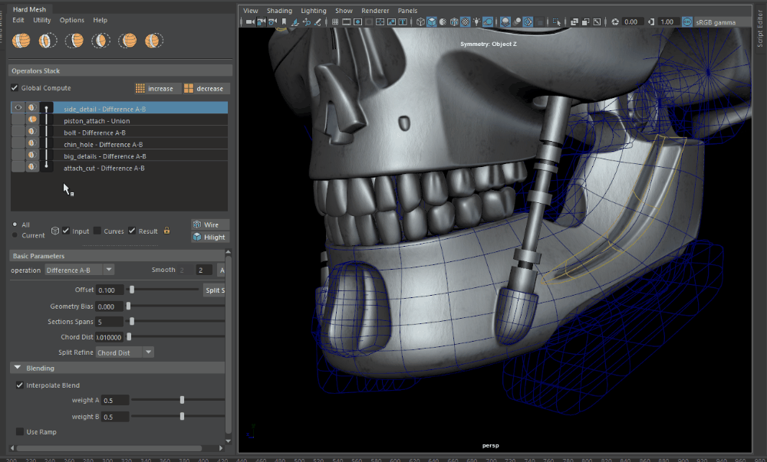Toggle the eye visibility for side_detail operator
The width and height of the screenshot is (767, 462).
coord(18,107)
